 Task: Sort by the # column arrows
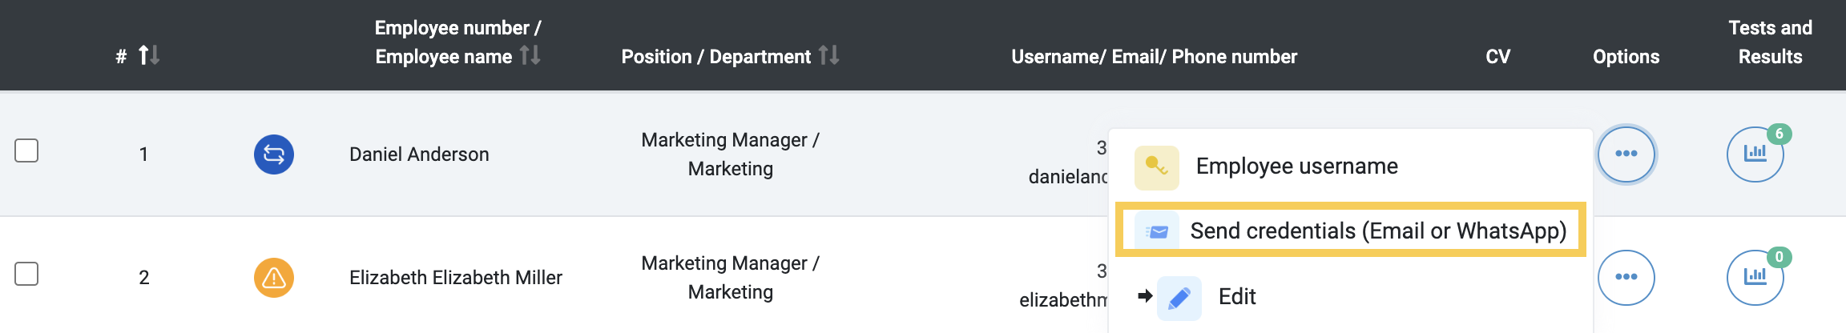pos(149,55)
